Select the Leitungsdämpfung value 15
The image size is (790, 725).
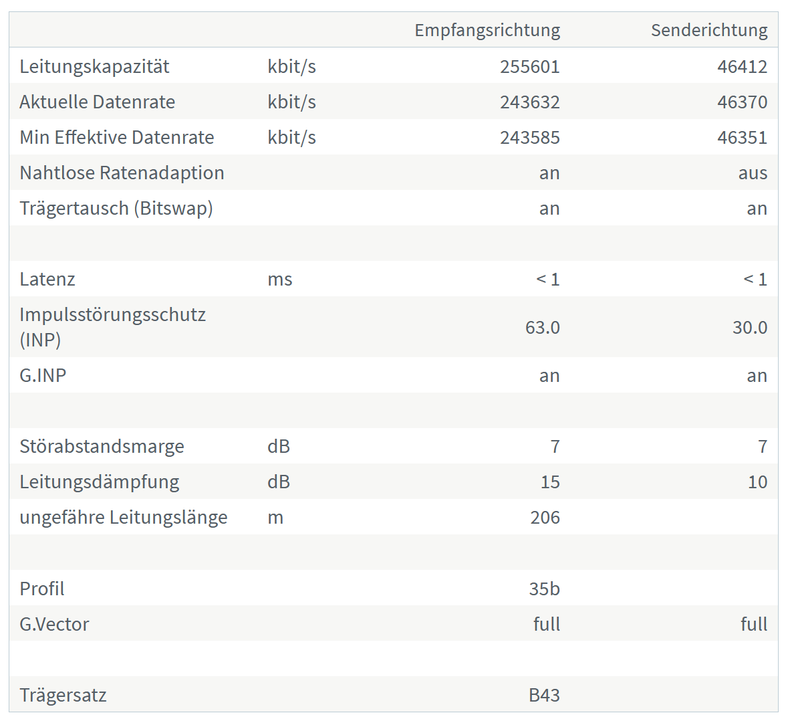click(549, 482)
